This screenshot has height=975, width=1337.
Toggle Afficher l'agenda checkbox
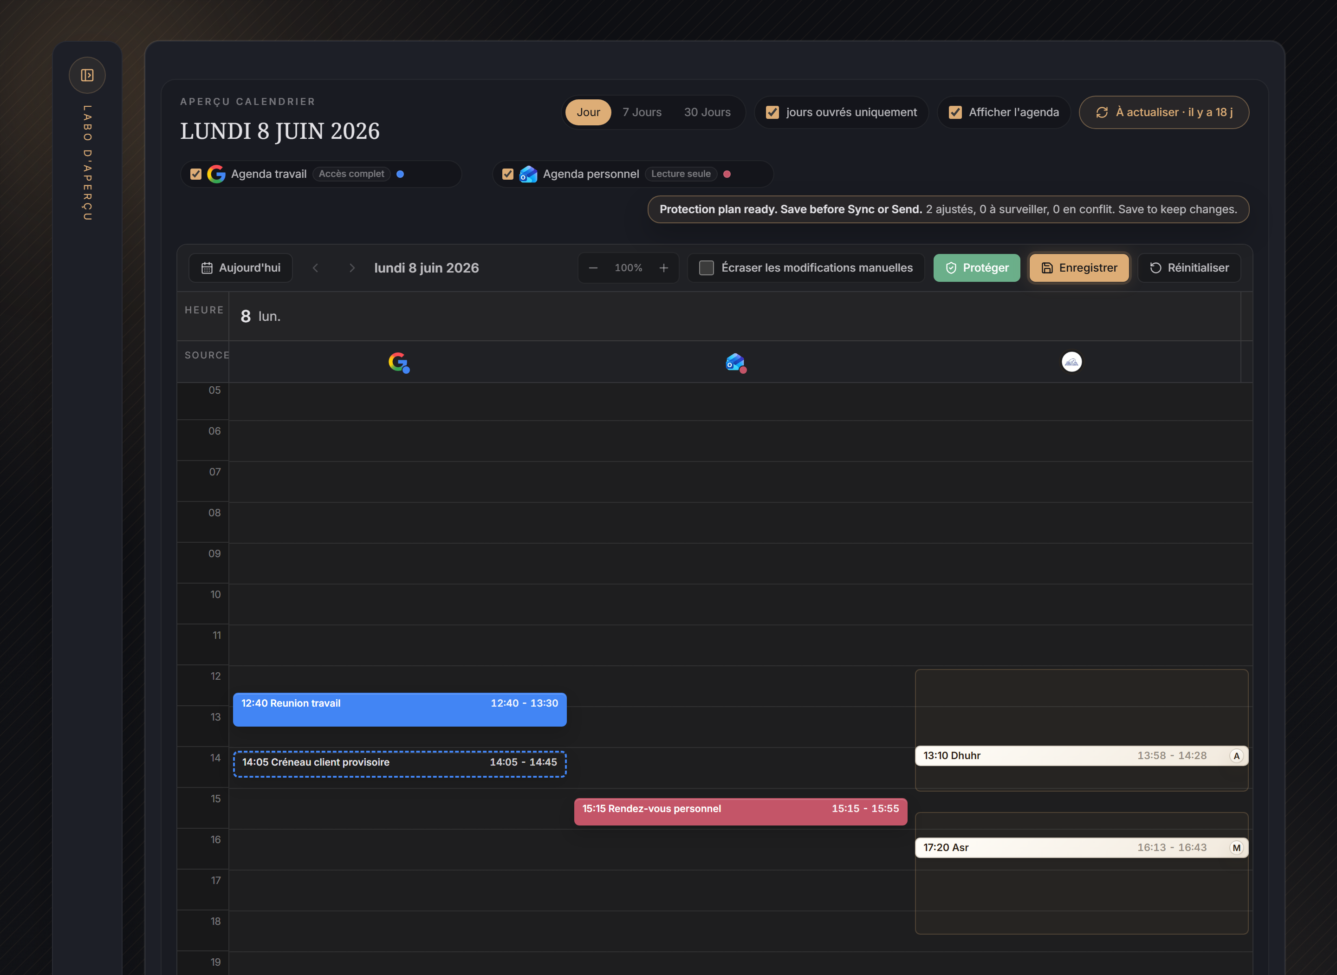[x=955, y=112]
